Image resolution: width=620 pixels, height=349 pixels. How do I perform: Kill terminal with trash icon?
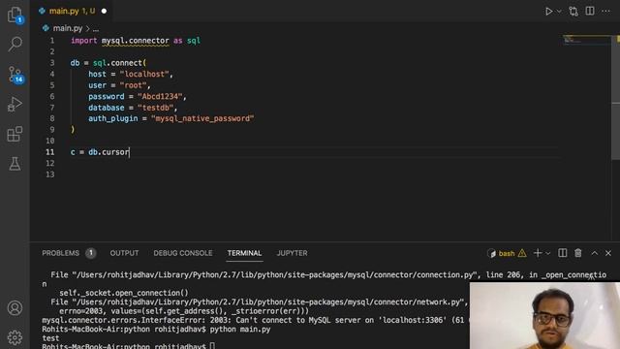tap(578, 253)
